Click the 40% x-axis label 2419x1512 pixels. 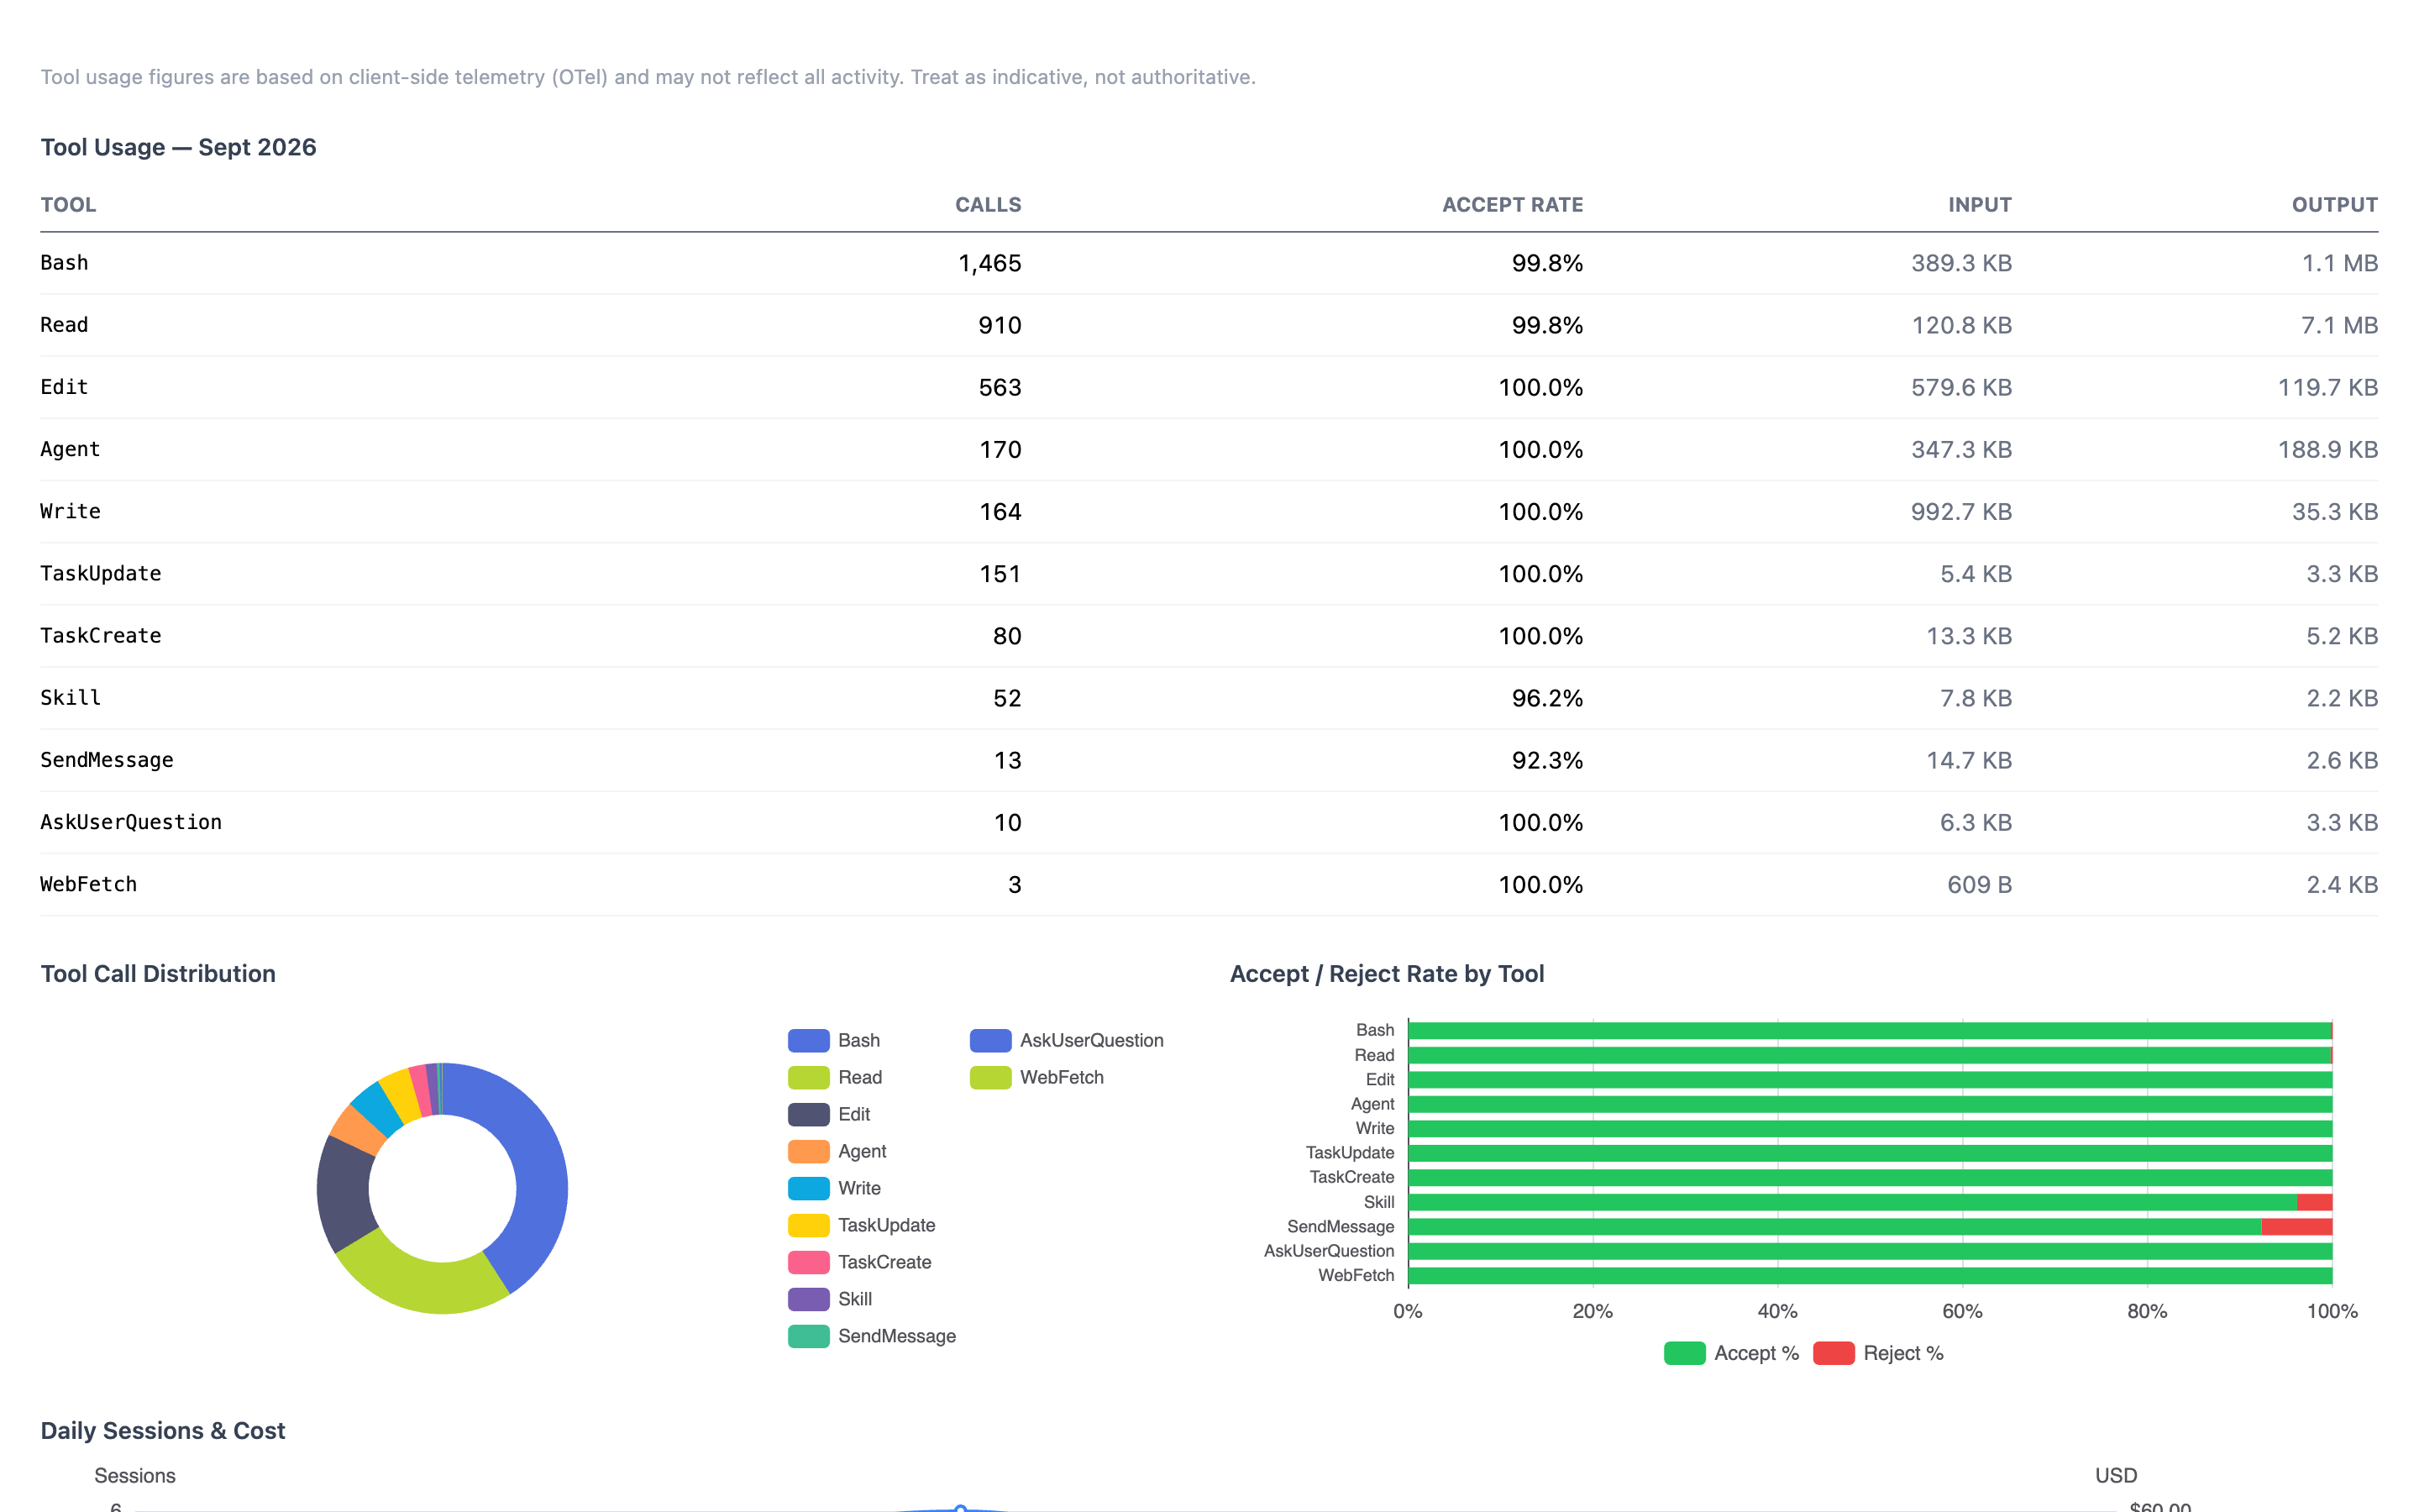click(1777, 1311)
